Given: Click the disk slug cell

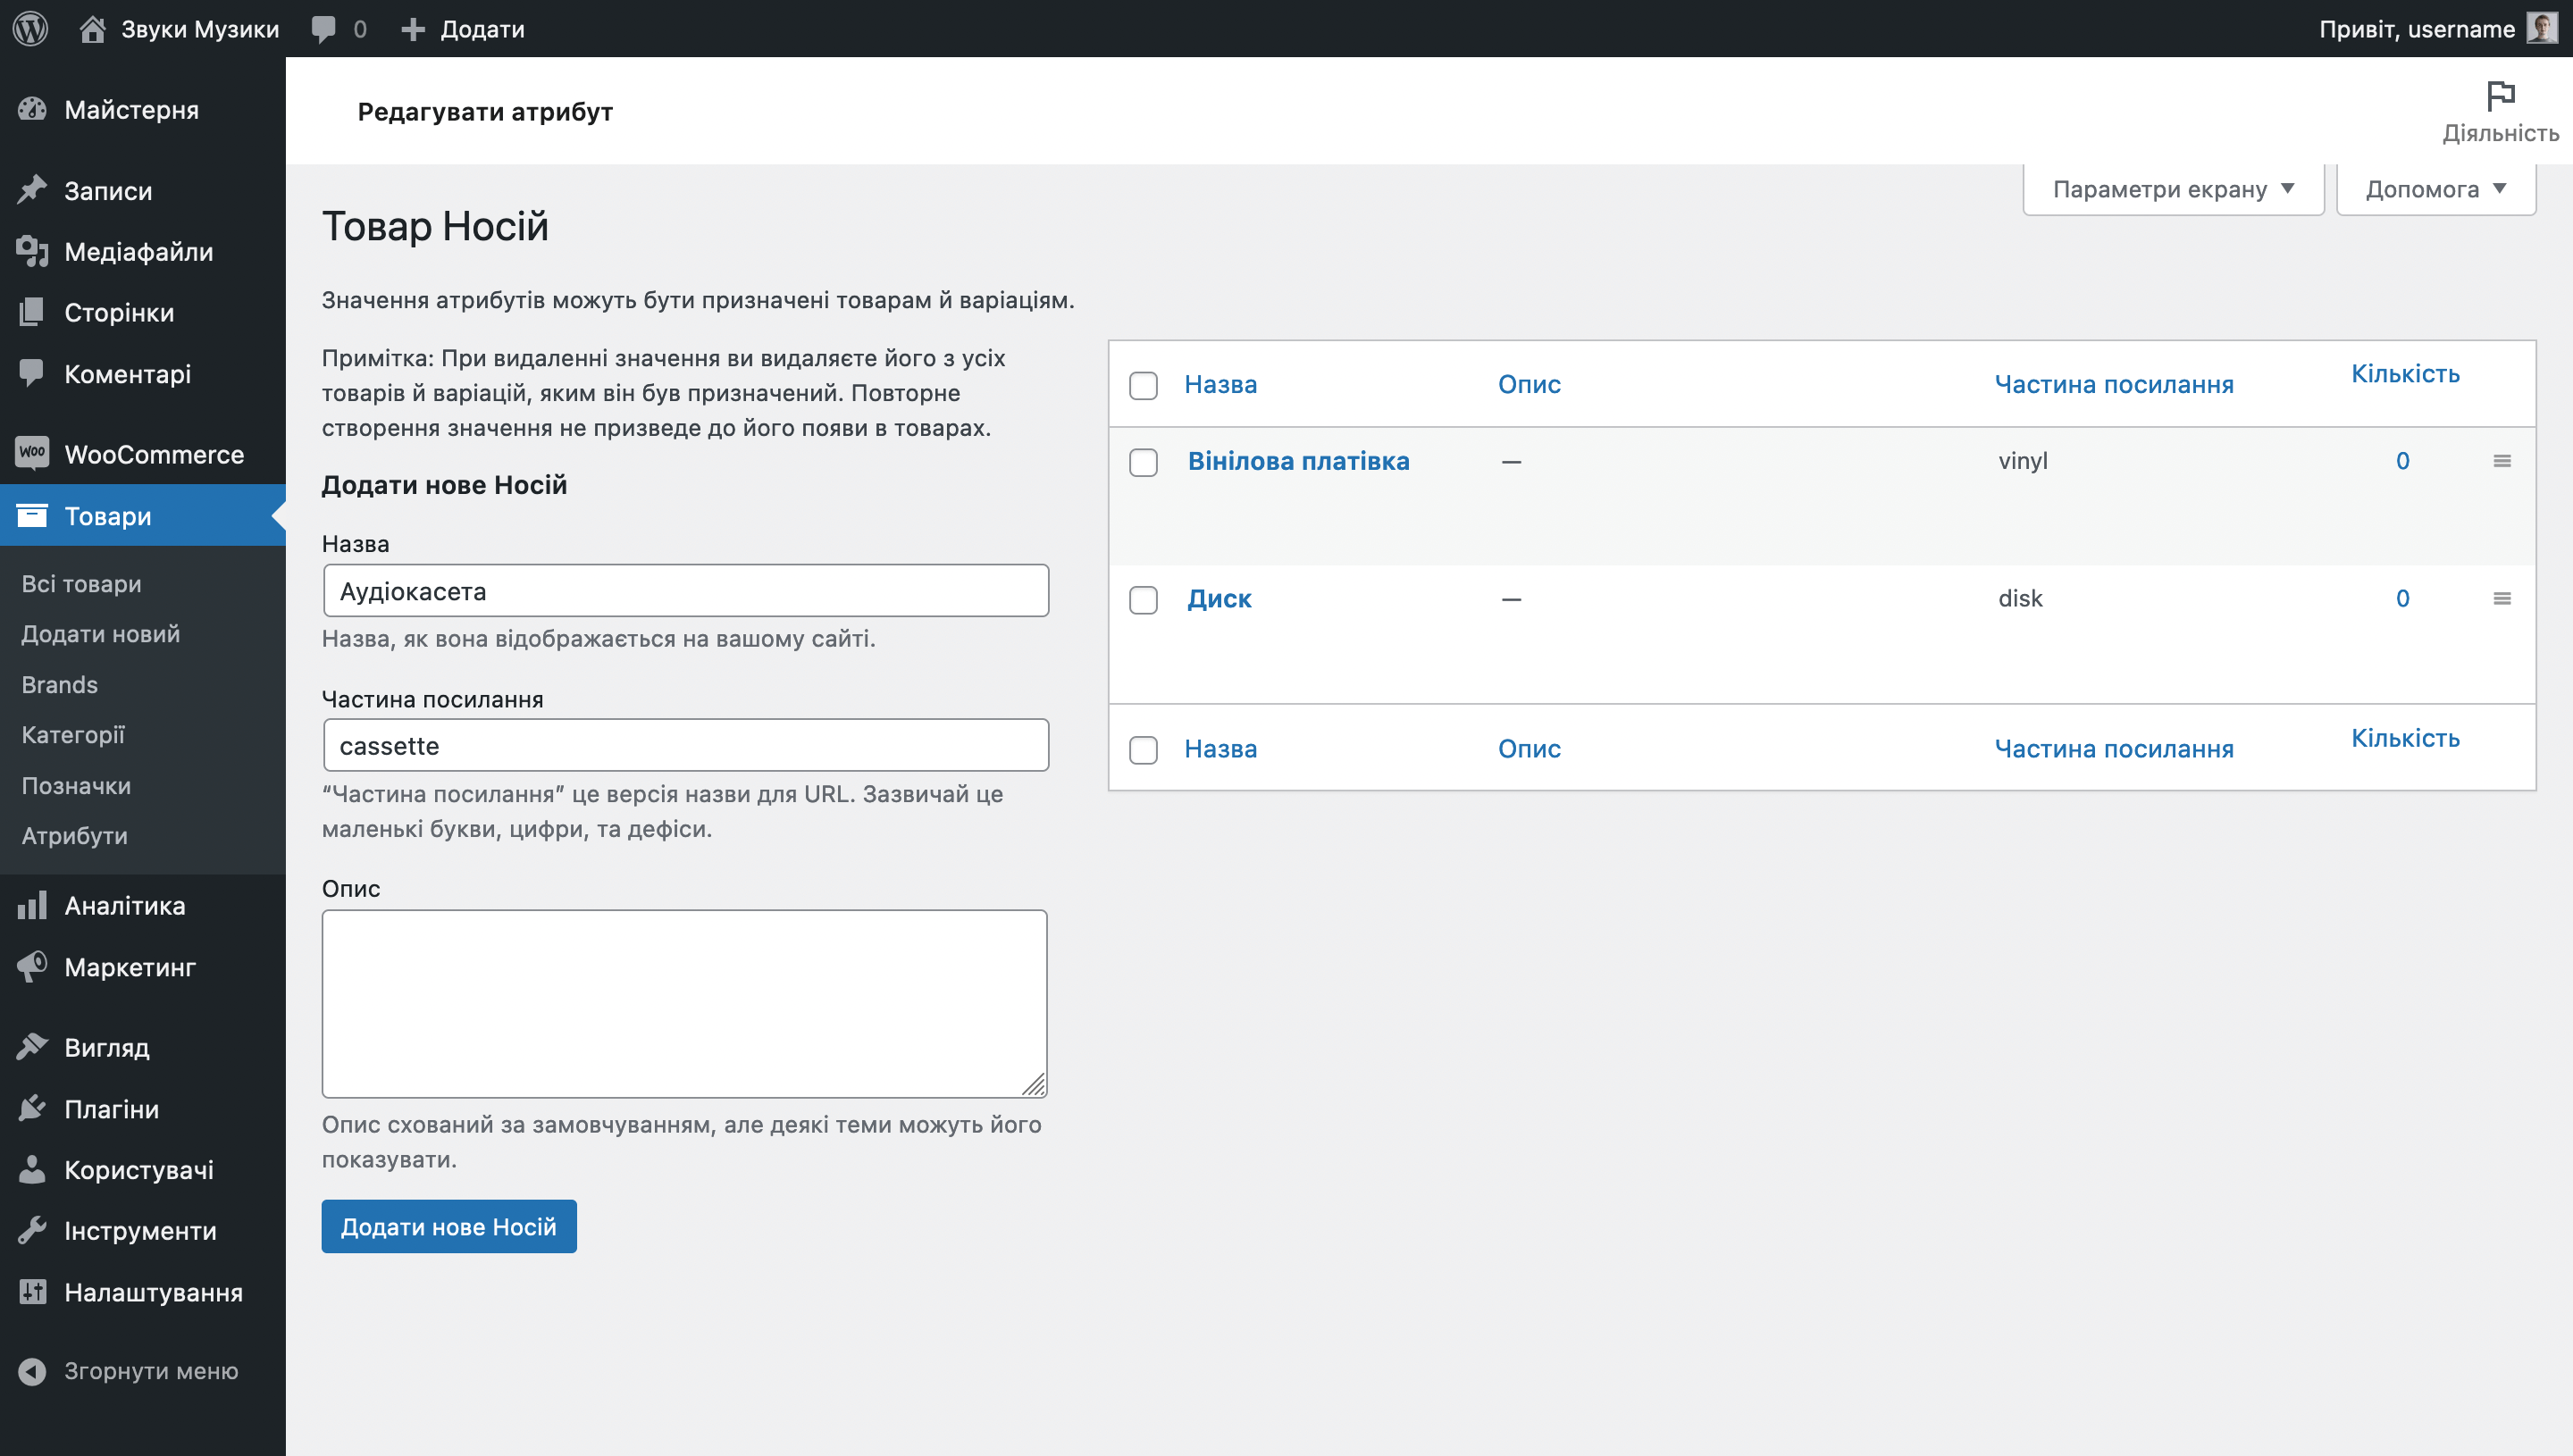Looking at the screenshot, I should (2020, 598).
